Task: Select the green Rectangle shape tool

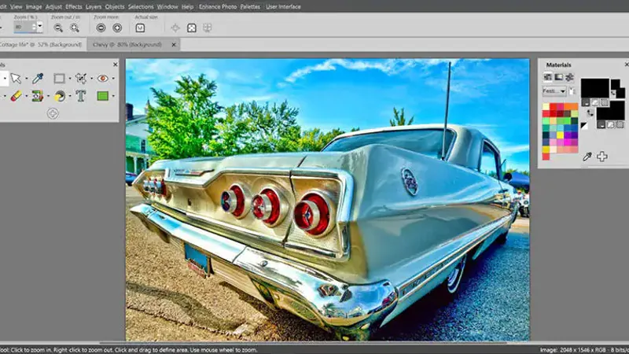Action: click(102, 96)
